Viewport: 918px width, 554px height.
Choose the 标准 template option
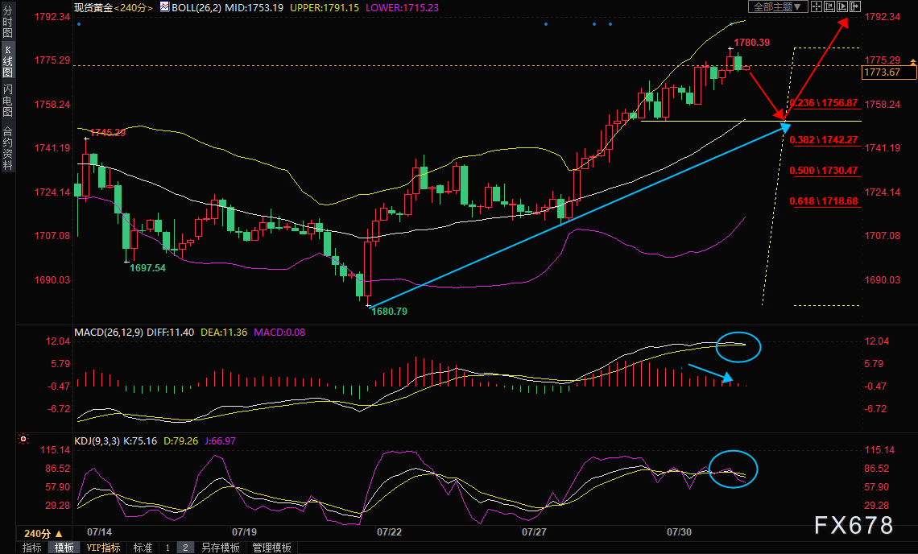click(x=143, y=548)
